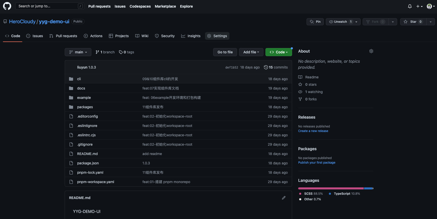Click the forks icon in About

(300, 99)
